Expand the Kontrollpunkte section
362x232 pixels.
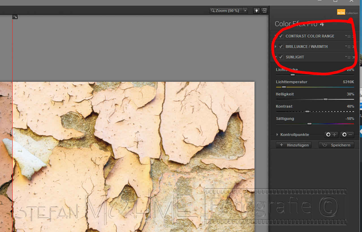coord(277,135)
